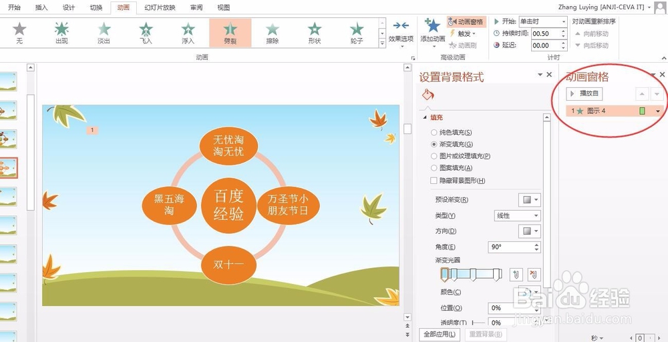Apply the 形状 (Shape) animation
Viewport: 668px width, 342px height.
[315, 33]
